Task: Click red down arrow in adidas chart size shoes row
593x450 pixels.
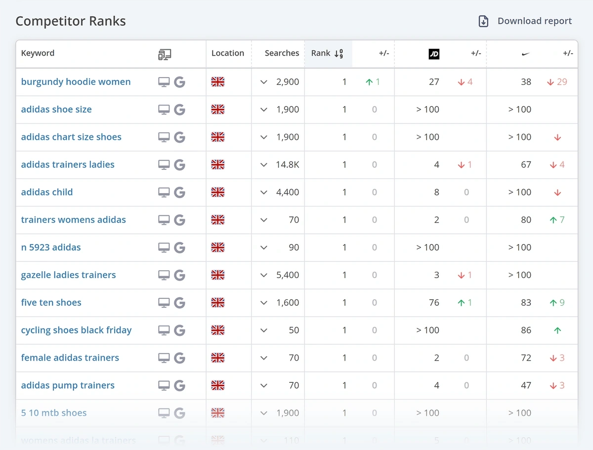Action: coord(557,137)
